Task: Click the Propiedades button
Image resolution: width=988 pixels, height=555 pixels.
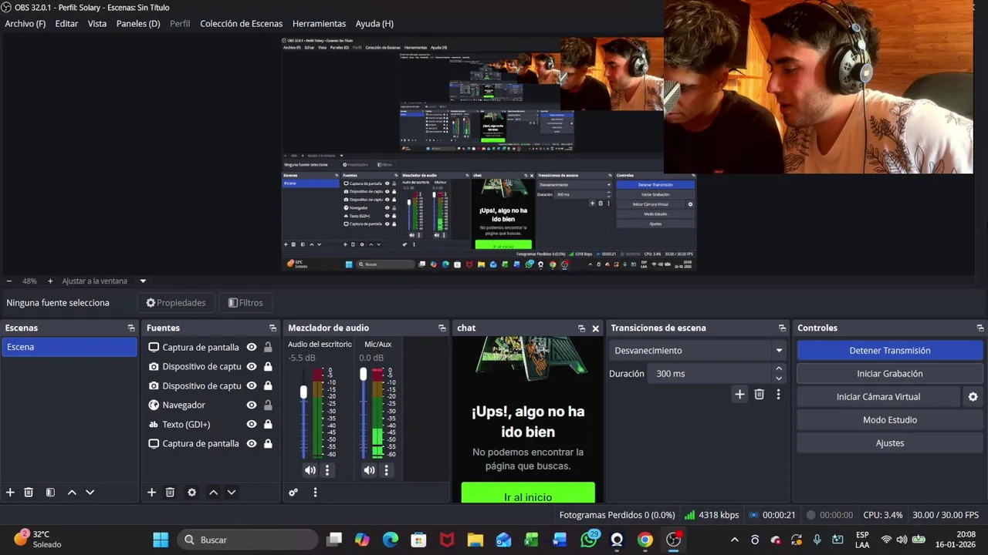Action: tap(176, 303)
